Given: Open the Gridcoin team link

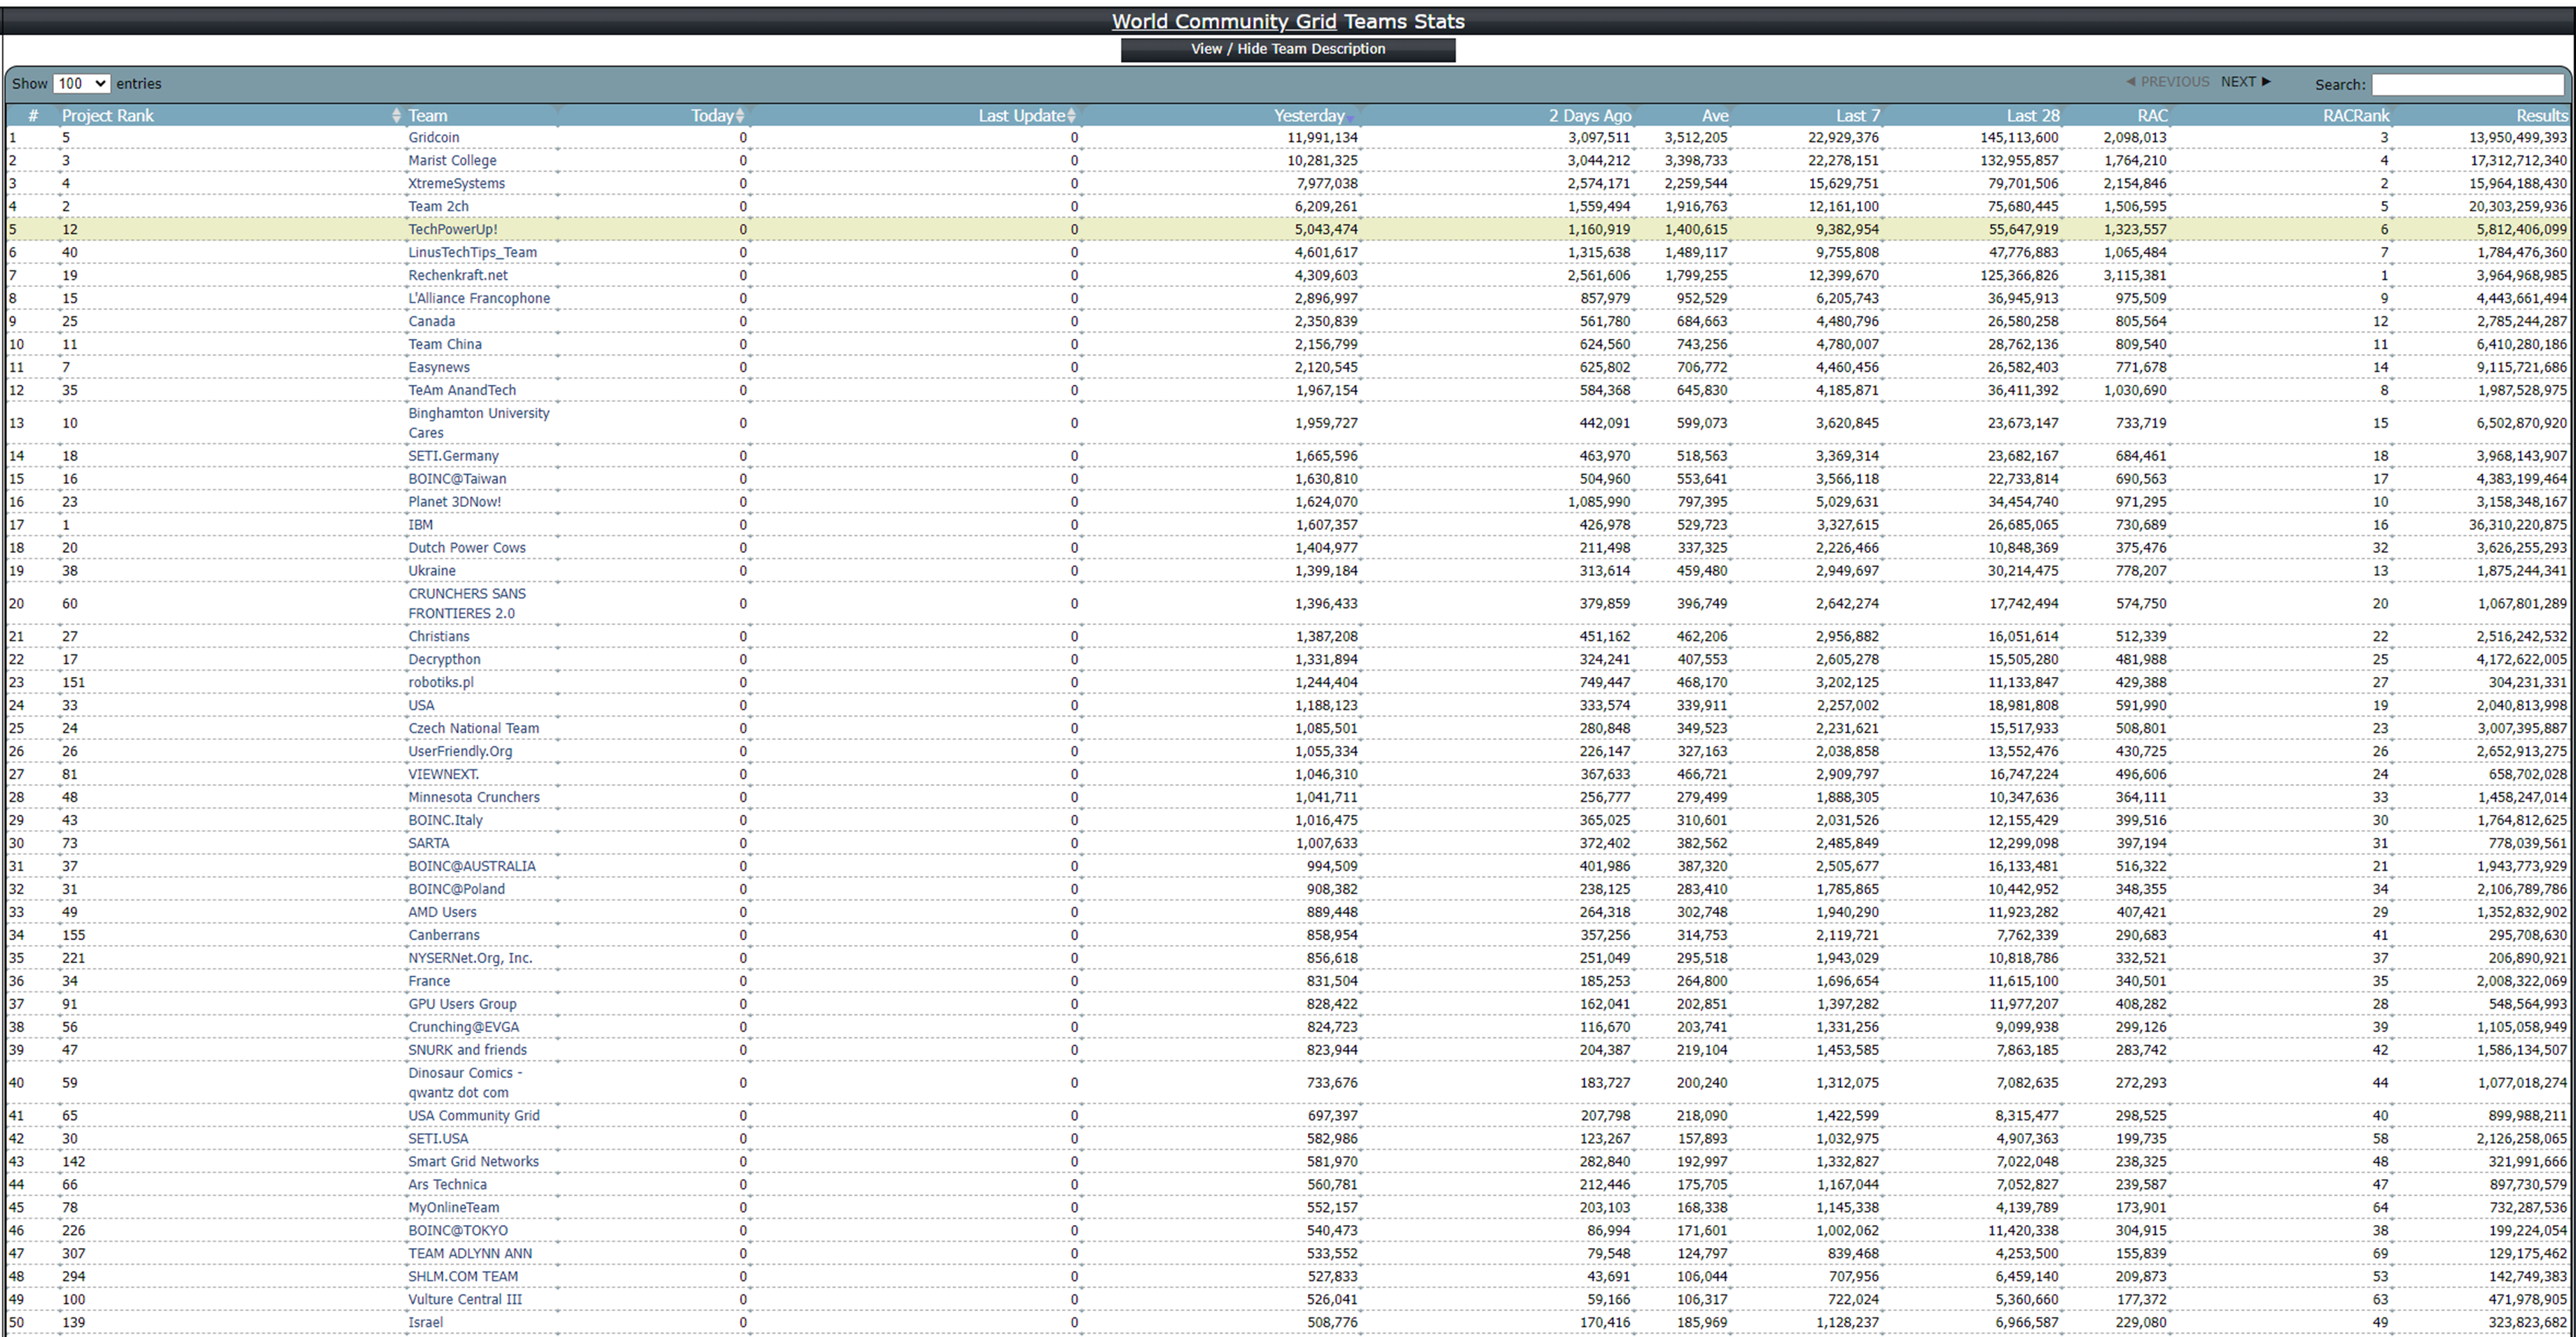Looking at the screenshot, I should pyautogui.click(x=433, y=138).
